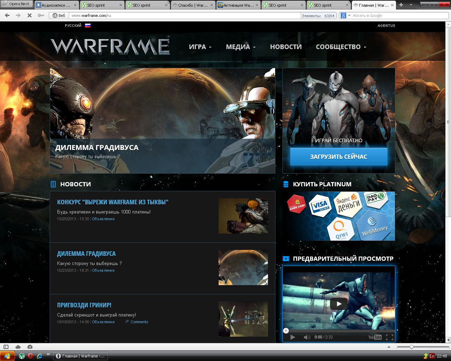Screen dimensions: 451x361
Task: Click the ЗАГРУЗИТЬ СЕЙЧАС download button
Action: coord(339,157)
